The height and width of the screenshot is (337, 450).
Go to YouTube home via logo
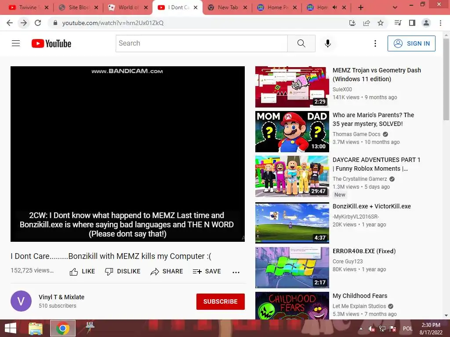click(x=51, y=43)
